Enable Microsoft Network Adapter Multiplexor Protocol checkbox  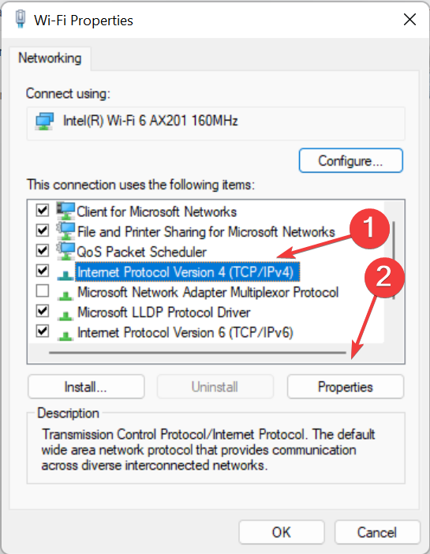(x=43, y=291)
